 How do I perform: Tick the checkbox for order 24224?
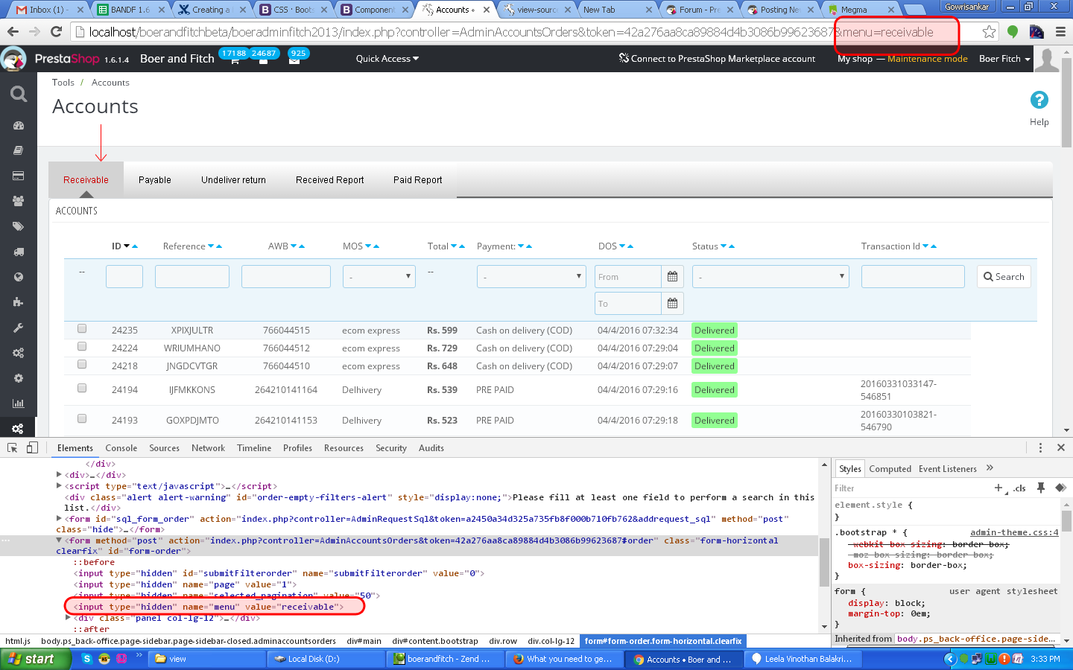[x=82, y=346]
